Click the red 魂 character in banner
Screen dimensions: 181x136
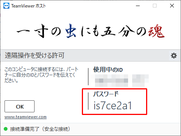(x=156, y=31)
